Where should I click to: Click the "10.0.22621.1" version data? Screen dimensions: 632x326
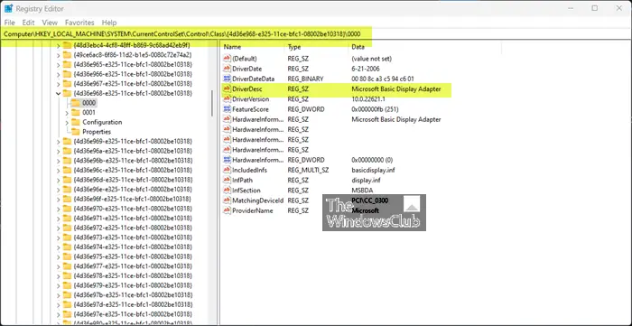368,99
